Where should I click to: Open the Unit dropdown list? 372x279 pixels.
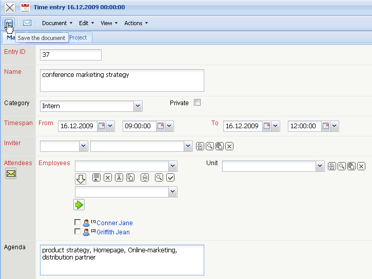[x=320, y=166]
